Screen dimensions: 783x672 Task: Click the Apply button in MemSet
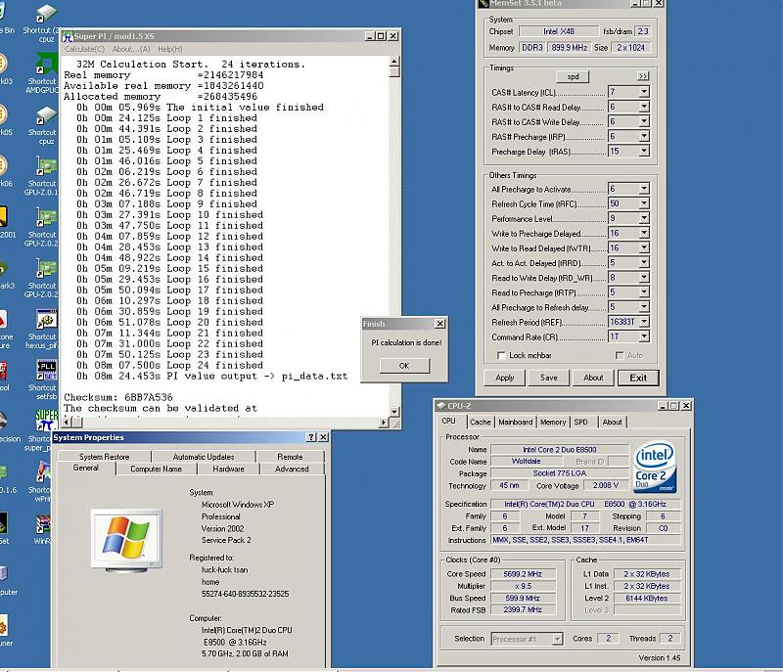[504, 378]
